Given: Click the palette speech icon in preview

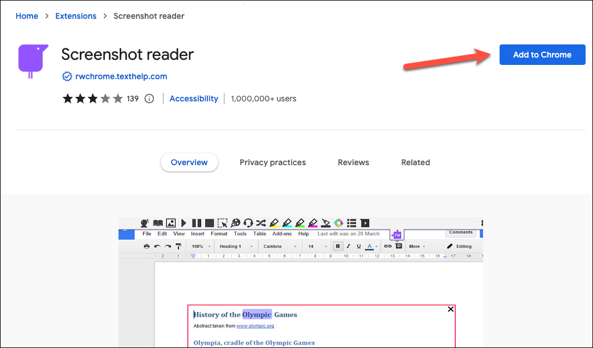Looking at the screenshot, I should [236, 223].
